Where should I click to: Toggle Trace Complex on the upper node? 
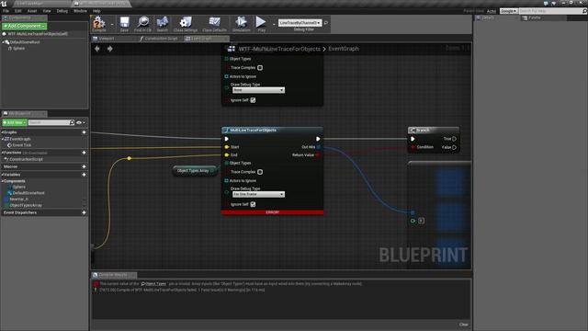[x=260, y=68]
